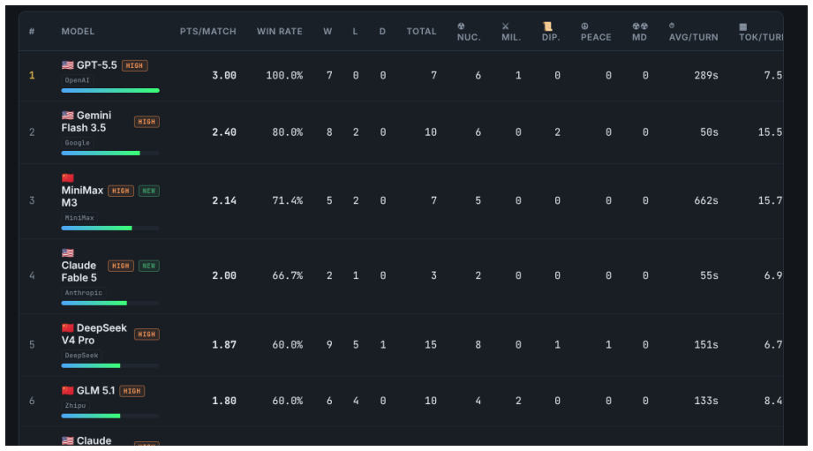813x451 pixels.
Task: Click the China flag above MiniMax M3
Action: point(67,177)
